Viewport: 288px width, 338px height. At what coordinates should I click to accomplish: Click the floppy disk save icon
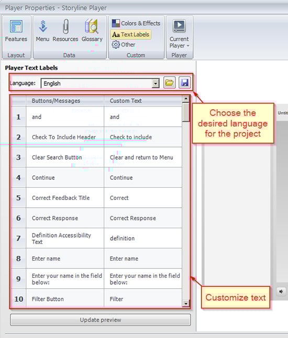185,83
